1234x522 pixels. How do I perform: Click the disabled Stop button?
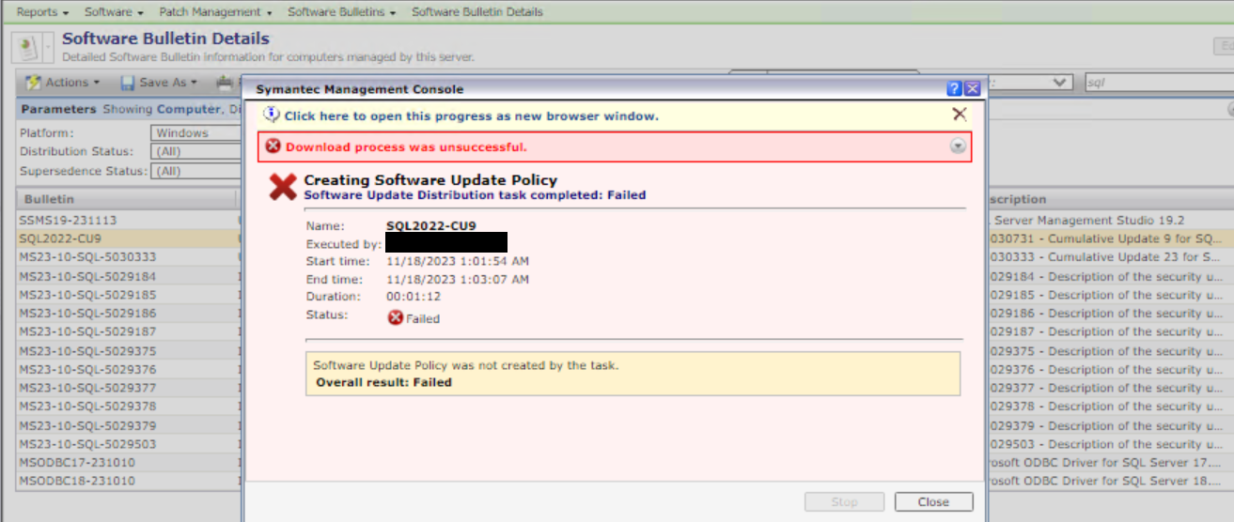pos(844,501)
